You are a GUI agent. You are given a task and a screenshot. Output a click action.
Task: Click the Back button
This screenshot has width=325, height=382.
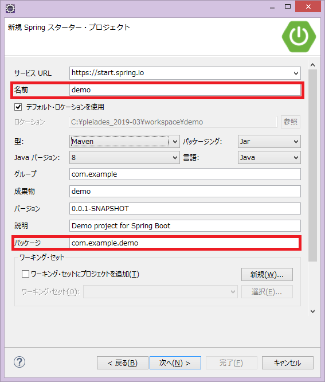pyautogui.click(x=123, y=363)
